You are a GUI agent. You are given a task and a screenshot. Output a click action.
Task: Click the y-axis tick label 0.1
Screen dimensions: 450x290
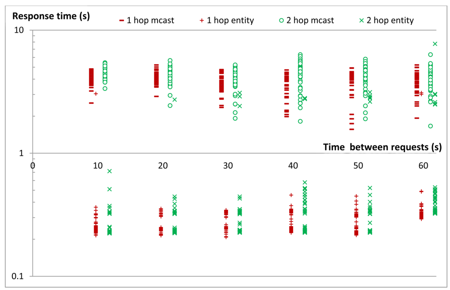point(19,276)
